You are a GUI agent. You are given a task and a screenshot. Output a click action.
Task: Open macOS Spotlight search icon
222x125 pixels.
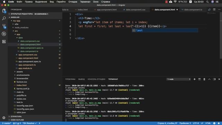[x=207, y=2]
